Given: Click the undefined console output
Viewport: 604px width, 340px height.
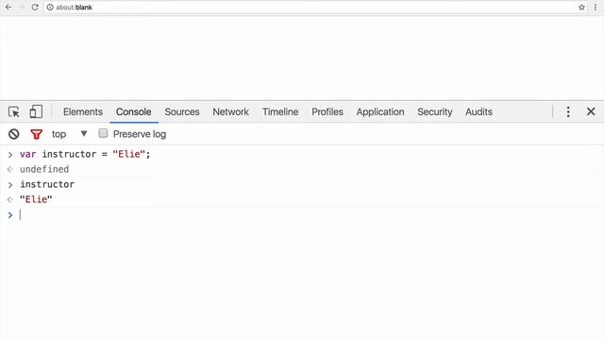Looking at the screenshot, I should [44, 169].
